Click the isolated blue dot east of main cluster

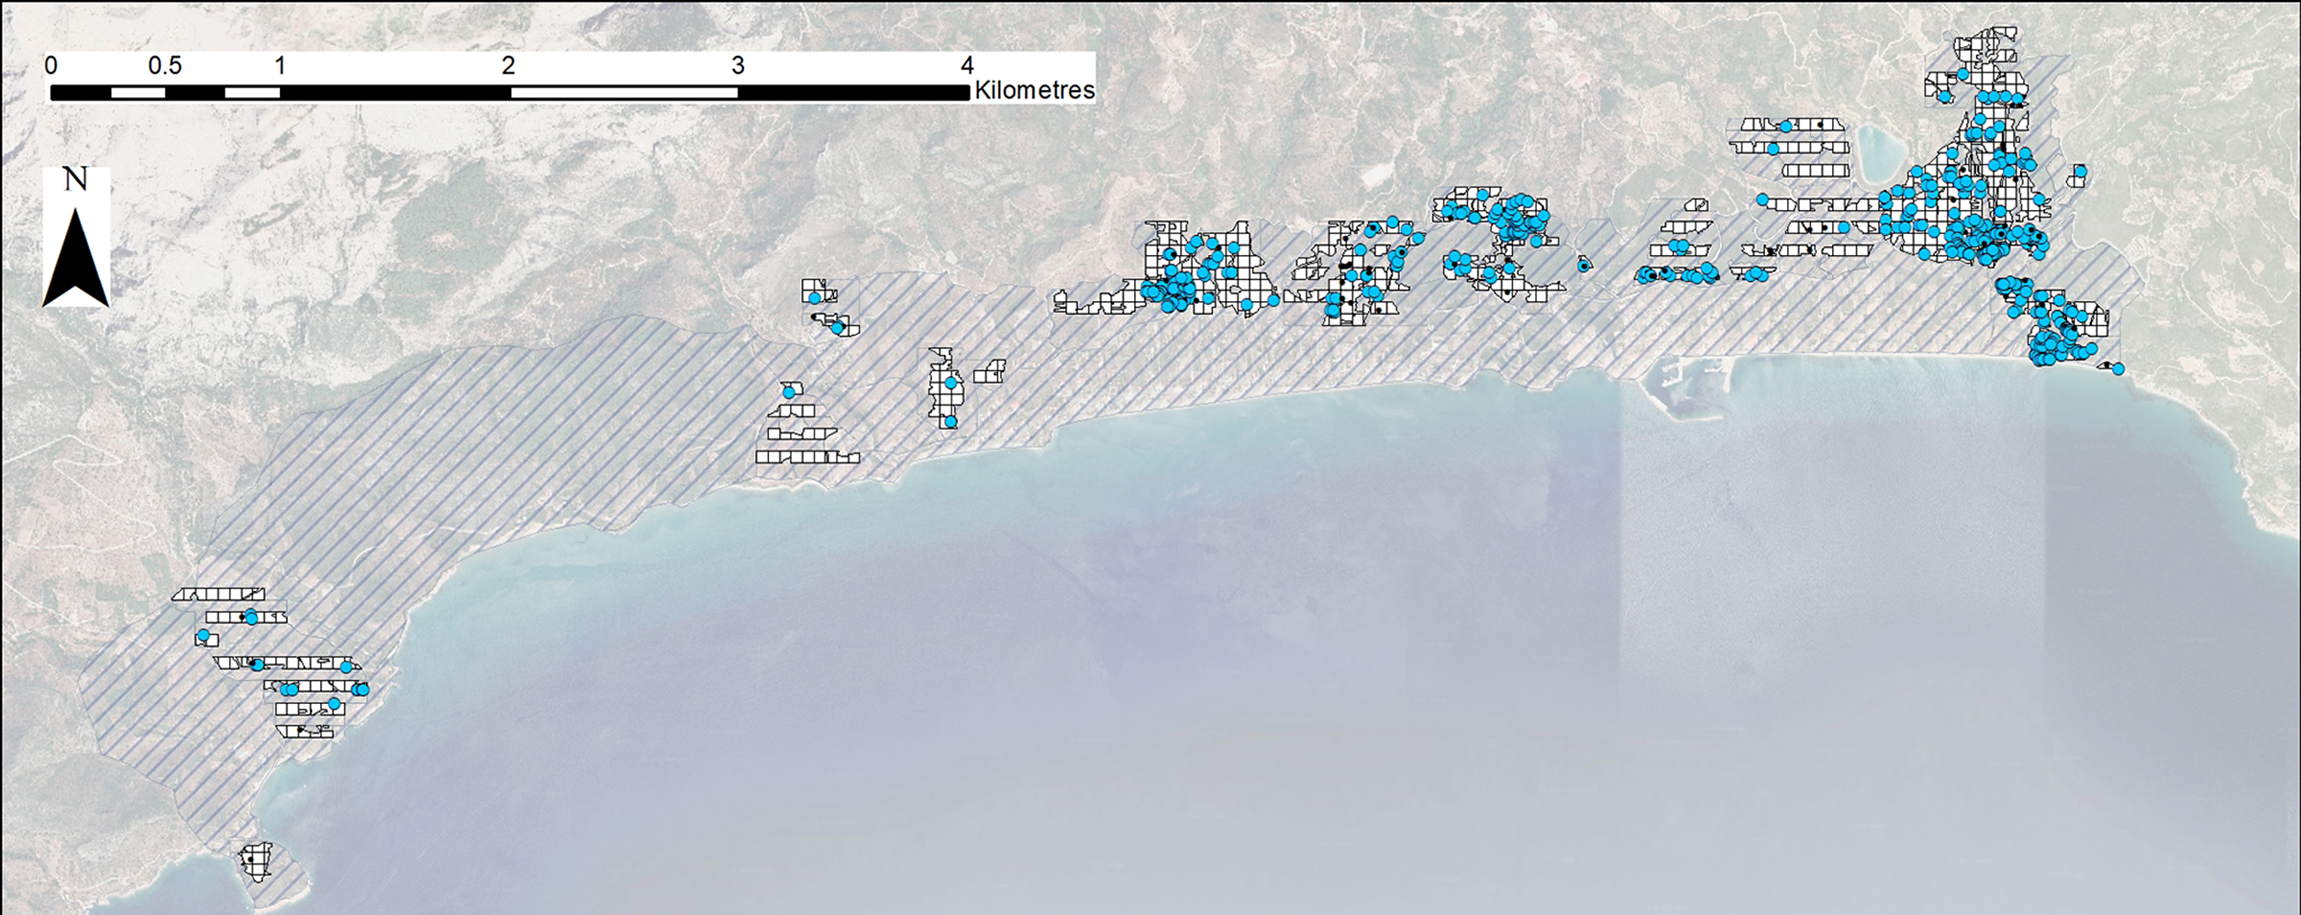tap(2080, 172)
